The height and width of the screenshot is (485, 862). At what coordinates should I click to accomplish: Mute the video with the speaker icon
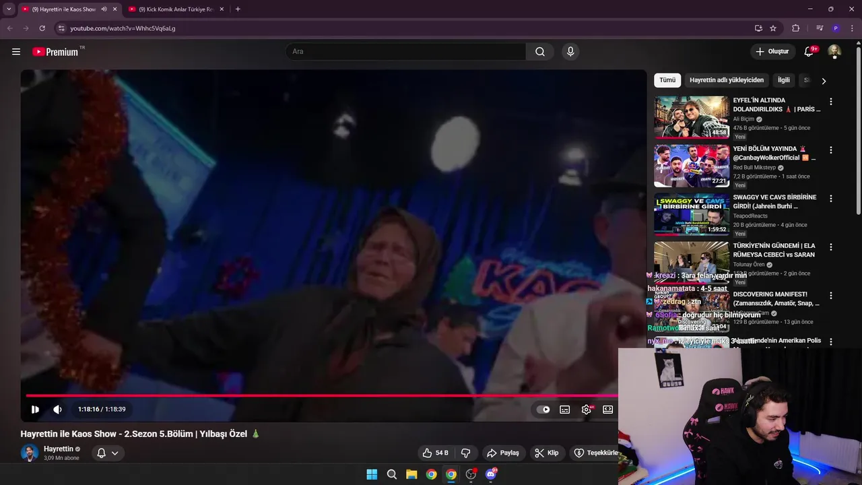(58, 410)
